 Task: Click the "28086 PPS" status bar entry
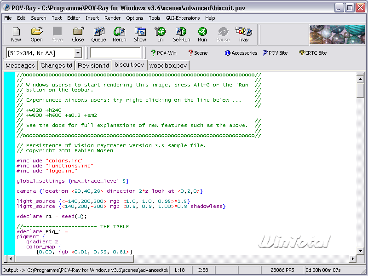tap(282, 270)
